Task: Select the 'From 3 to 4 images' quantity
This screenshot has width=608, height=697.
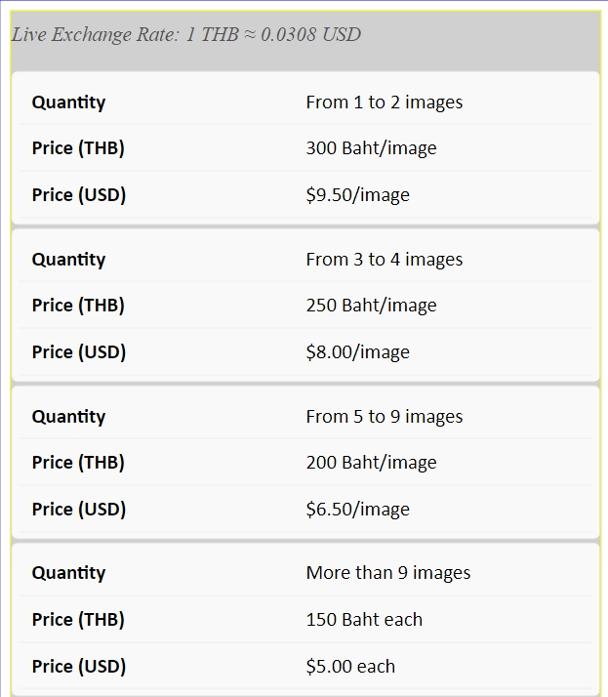Action: click(x=384, y=259)
